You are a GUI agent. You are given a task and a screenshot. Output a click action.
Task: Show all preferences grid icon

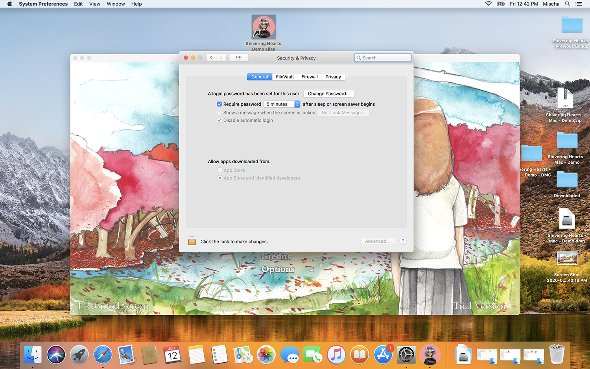tap(239, 58)
